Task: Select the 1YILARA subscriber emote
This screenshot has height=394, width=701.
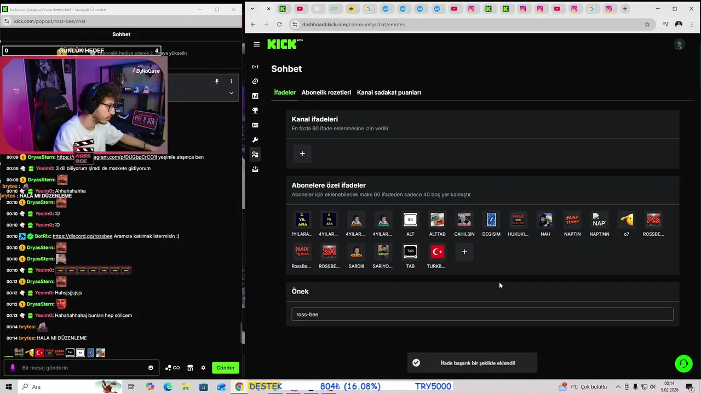Action: pyautogui.click(x=302, y=220)
